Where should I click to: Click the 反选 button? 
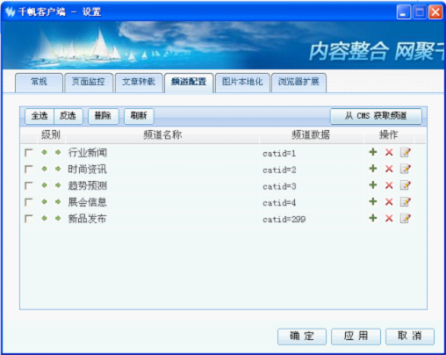68,116
